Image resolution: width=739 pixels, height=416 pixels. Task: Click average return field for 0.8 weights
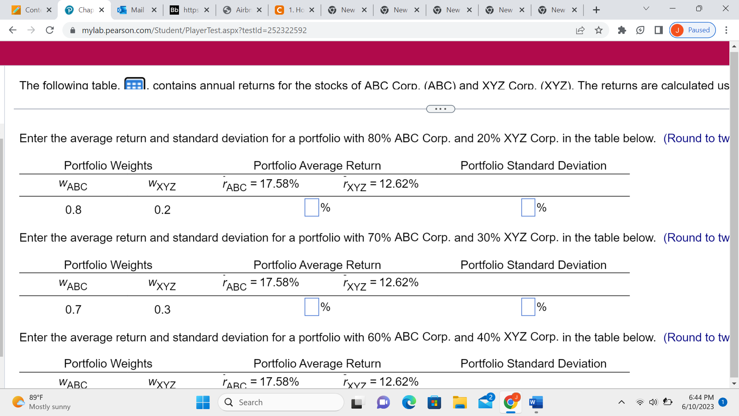click(x=311, y=208)
